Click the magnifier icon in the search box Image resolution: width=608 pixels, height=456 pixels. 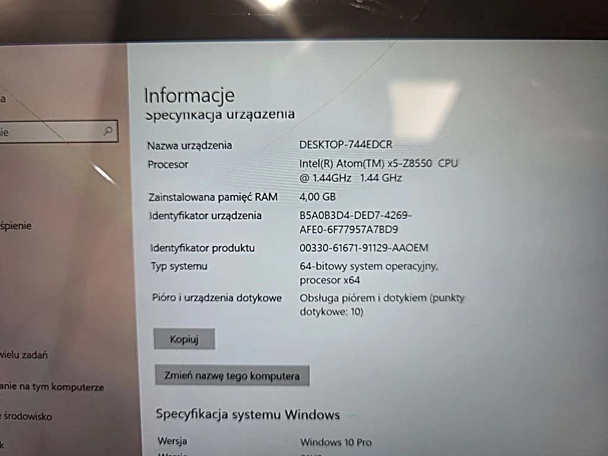point(108,131)
